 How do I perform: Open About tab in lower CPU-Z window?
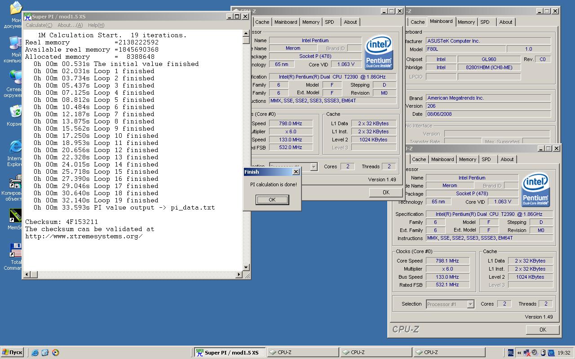coord(507,159)
